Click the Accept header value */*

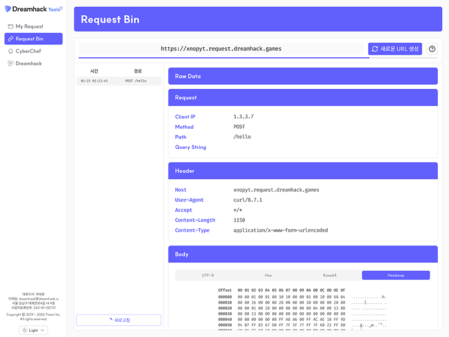coord(237,210)
